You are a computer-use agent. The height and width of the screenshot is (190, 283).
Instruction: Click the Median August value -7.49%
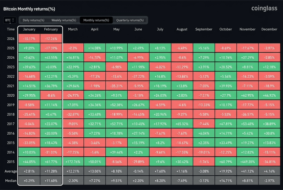pos(182,181)
